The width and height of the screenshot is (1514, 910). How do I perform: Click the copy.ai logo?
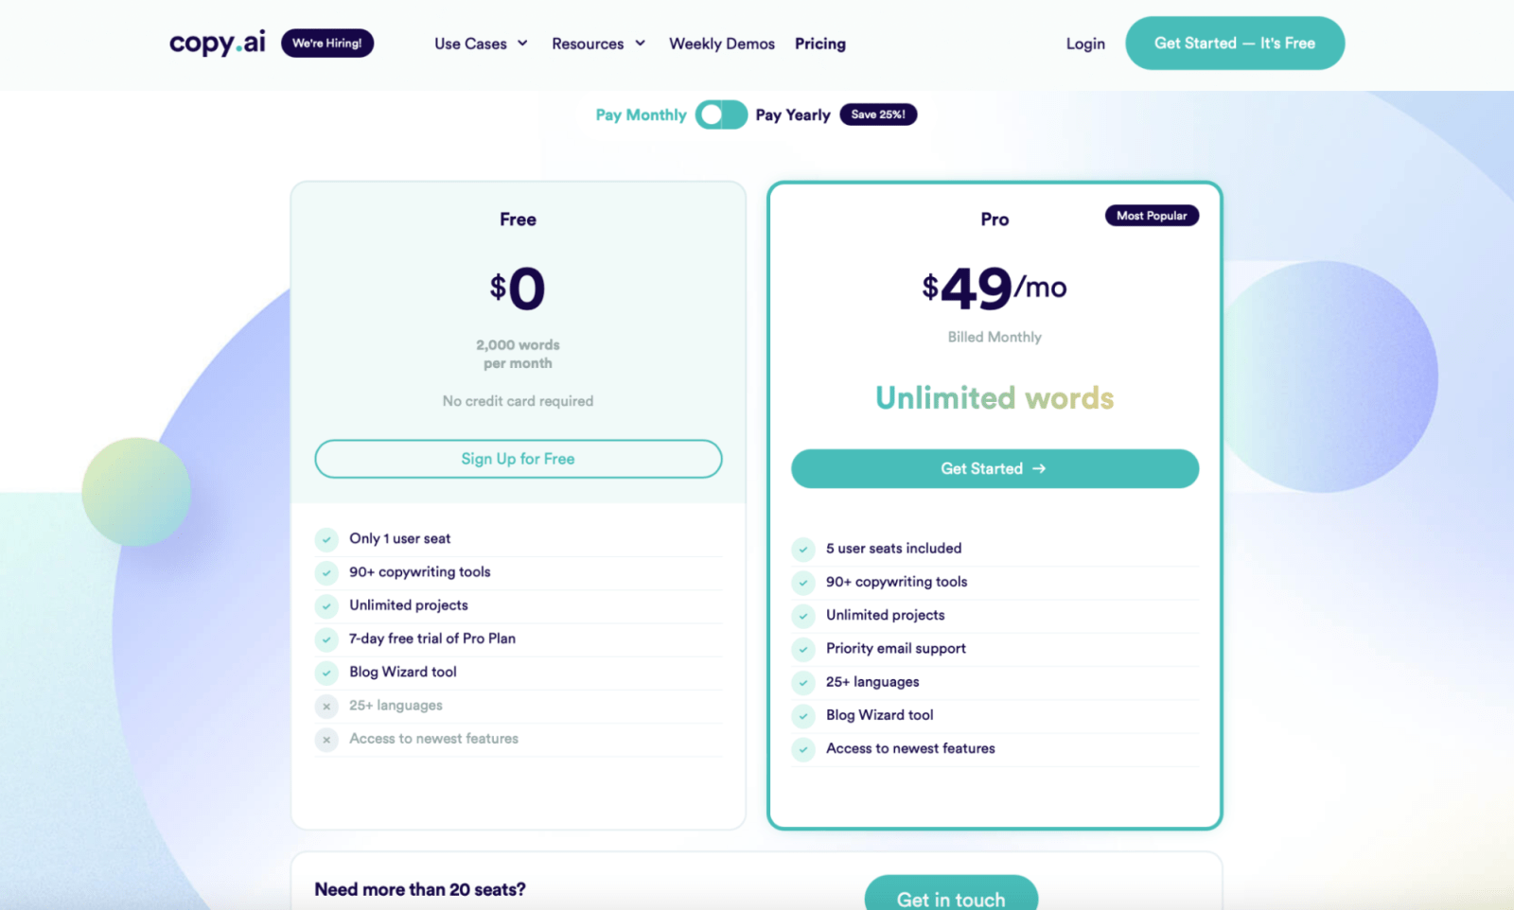pyautogui.click(x=218, y=44)
